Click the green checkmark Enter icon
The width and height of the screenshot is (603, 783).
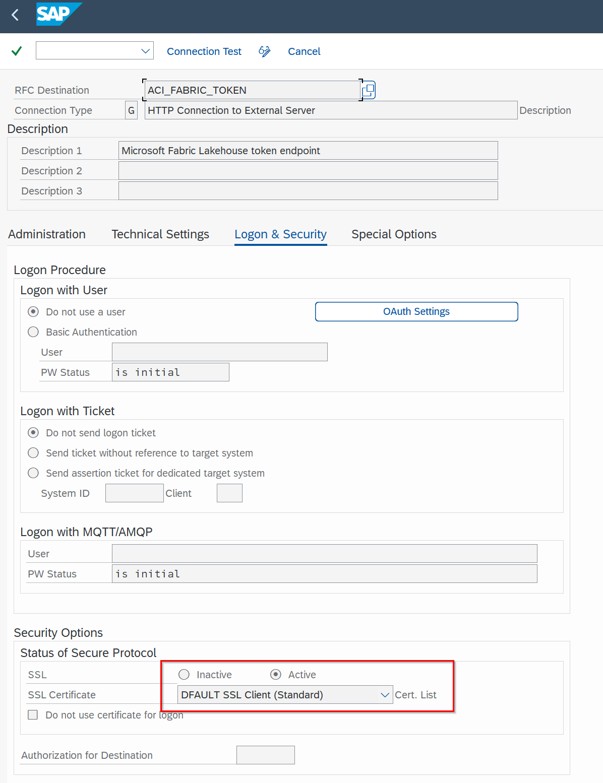point(17,51)
